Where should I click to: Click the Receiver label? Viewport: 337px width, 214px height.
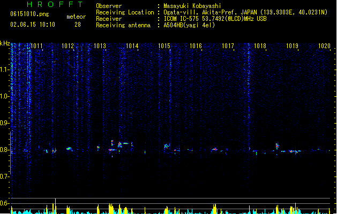[x=109, y=19]
